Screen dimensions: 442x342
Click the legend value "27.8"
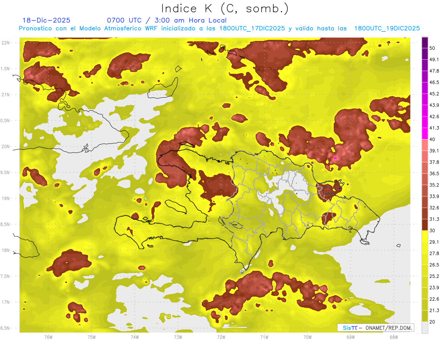coord(434,253)
